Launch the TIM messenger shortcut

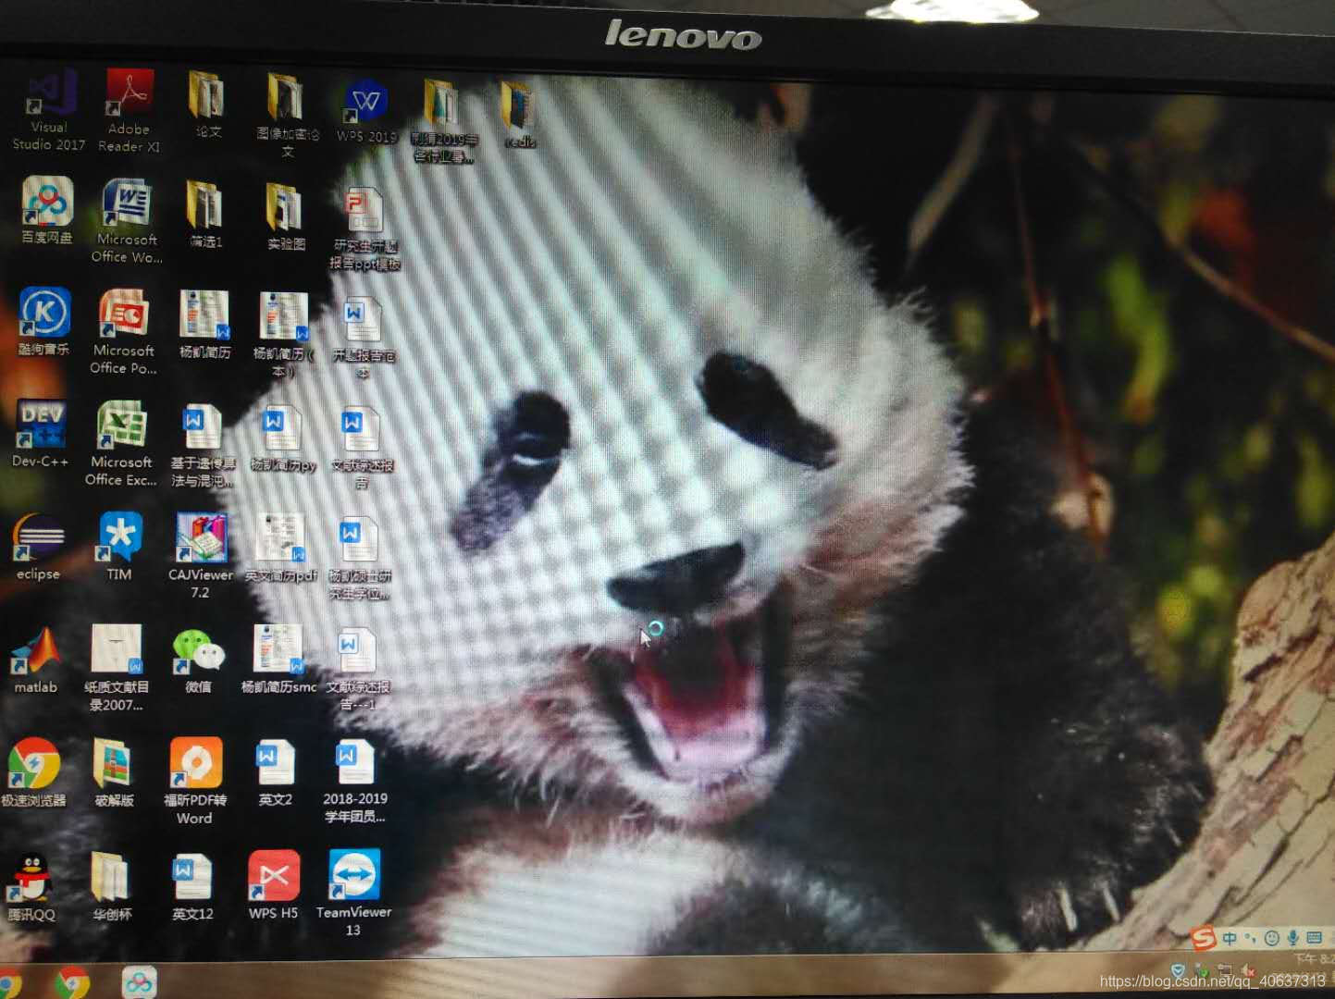[119, 546]
